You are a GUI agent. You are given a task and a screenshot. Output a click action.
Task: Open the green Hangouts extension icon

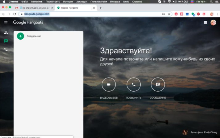193,14
